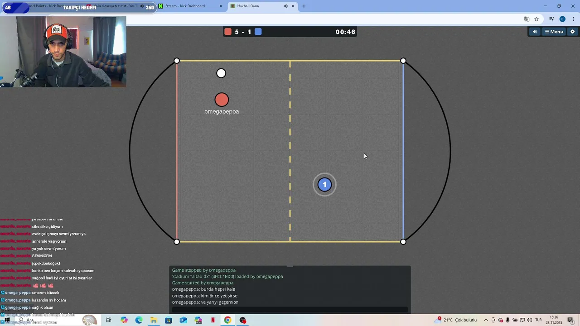Viewport: 580px width, 326px height.
Task: Switch the TUR keyboard language indicator
Action: tap(539, 320)
